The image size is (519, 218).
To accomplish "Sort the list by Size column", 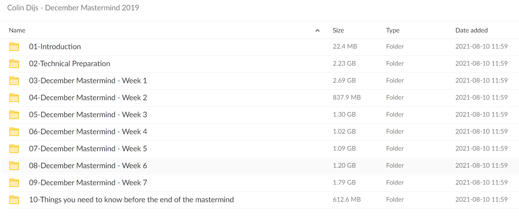I will click(338, 30).
